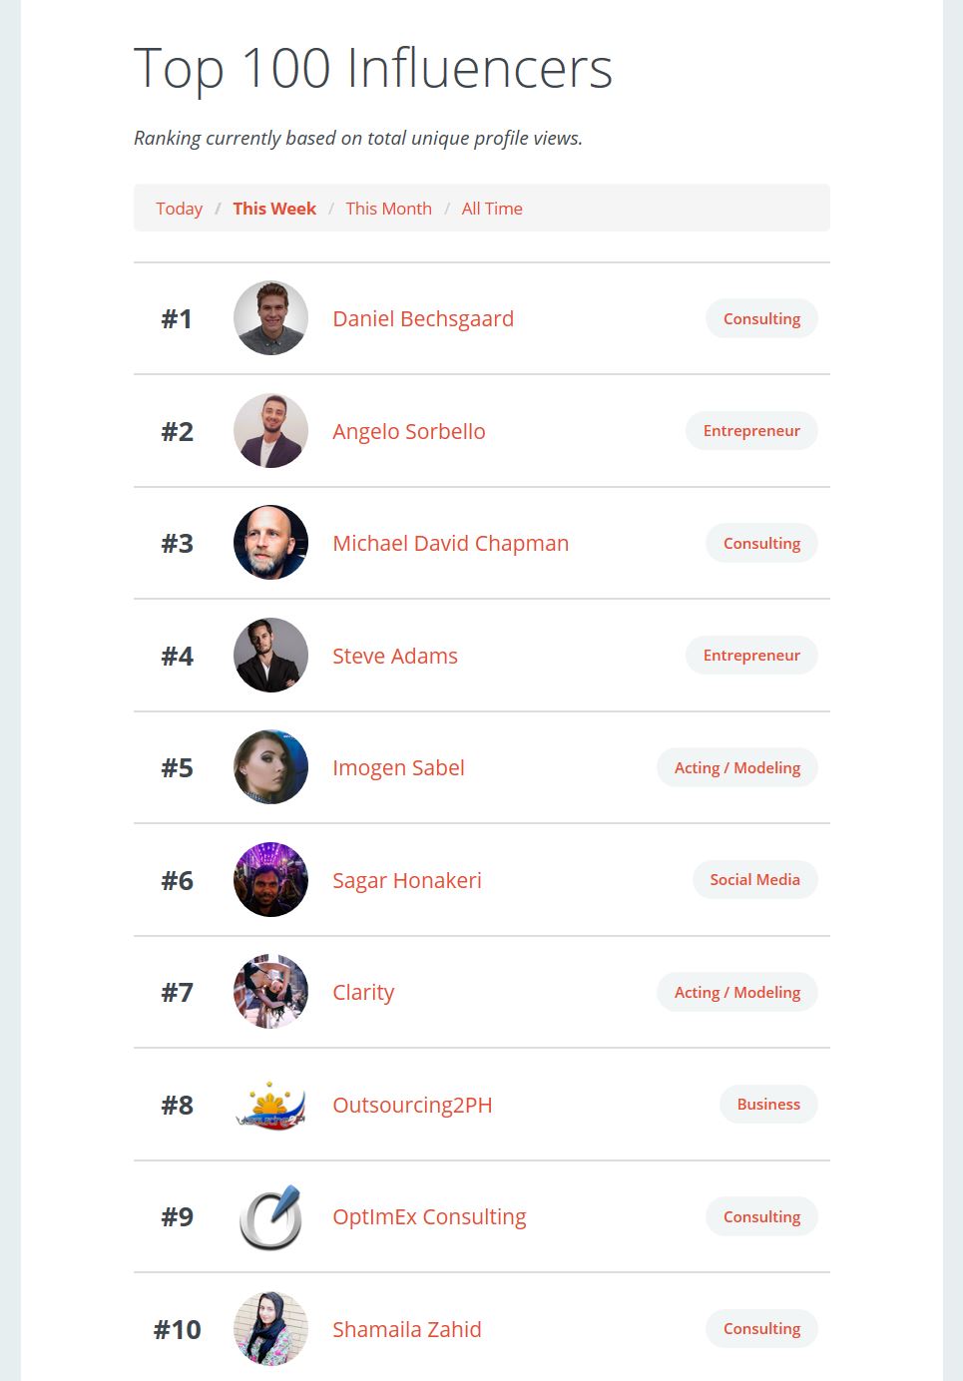Viewport: 963px width, 1381px height.
Task: Click Angelo Sorbello's avatar image
Action: 270,431
